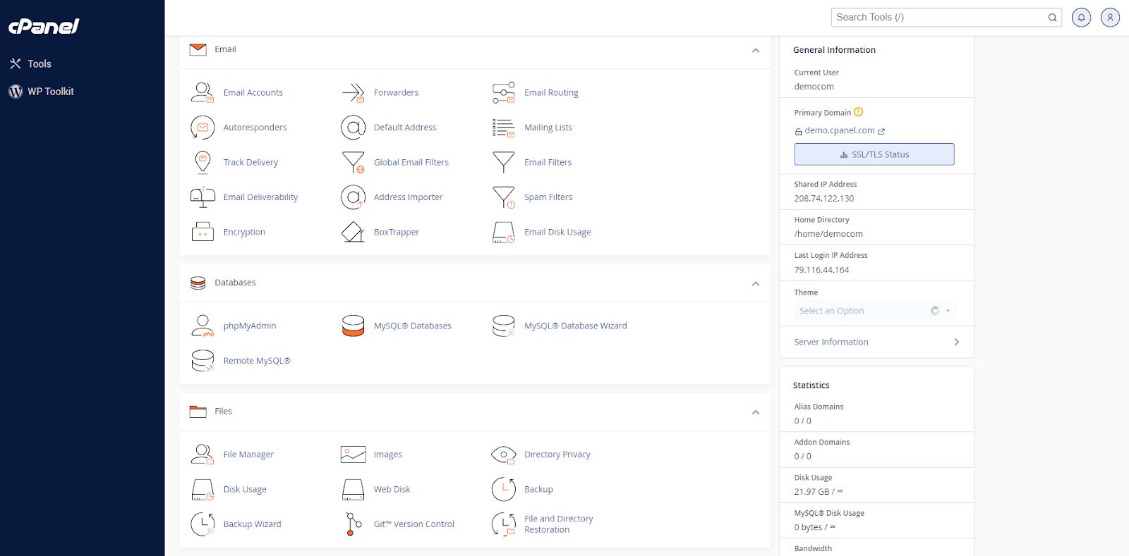The width and height of the screenshot is (1129, 556).
Task: Open the Default Address @ icon
Action: click(353, 128)
